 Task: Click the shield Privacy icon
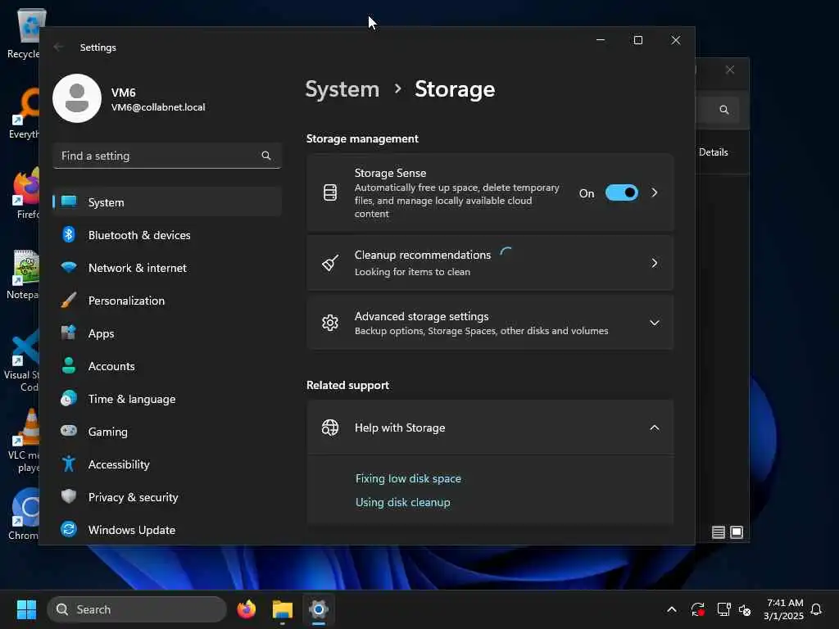click(69, 496)
